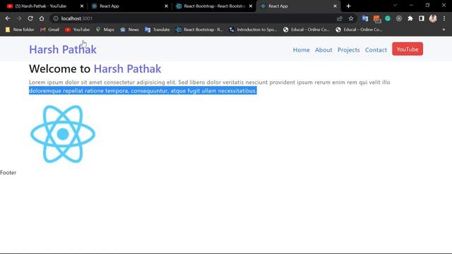Open the second Educal – Online Co... bookmark
Viewport: 452px width, 254px height.
point(359,30)
